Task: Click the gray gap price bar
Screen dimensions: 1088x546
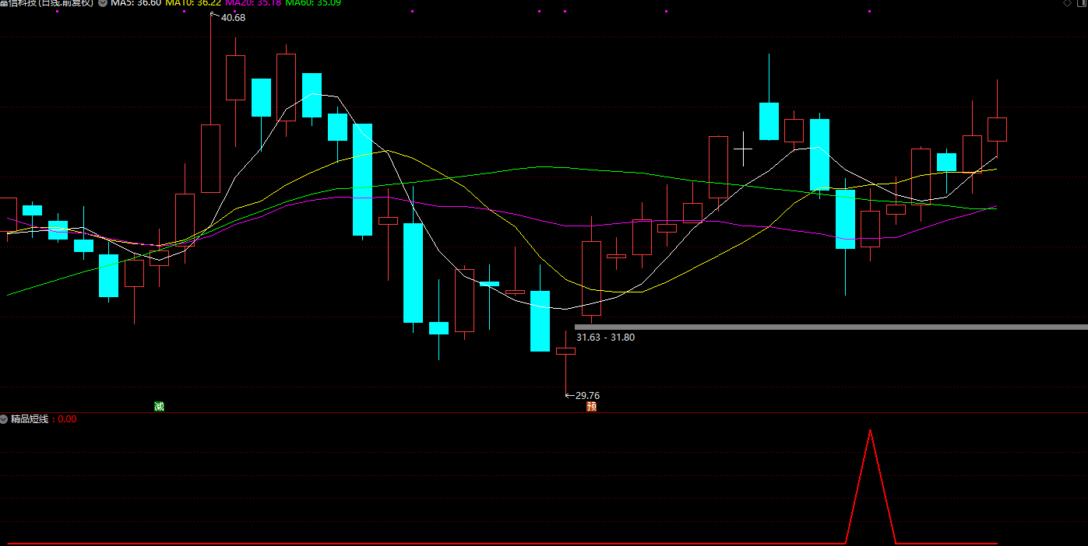Action: tap(830, 327)
